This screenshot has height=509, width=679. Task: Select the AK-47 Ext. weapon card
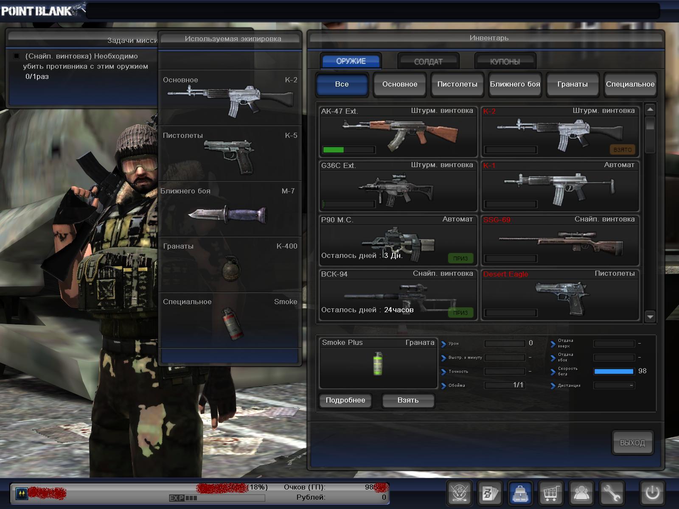coord(398,132)
